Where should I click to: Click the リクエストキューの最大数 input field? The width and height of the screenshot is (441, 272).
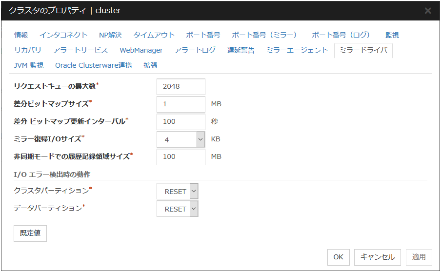(181, 87)
